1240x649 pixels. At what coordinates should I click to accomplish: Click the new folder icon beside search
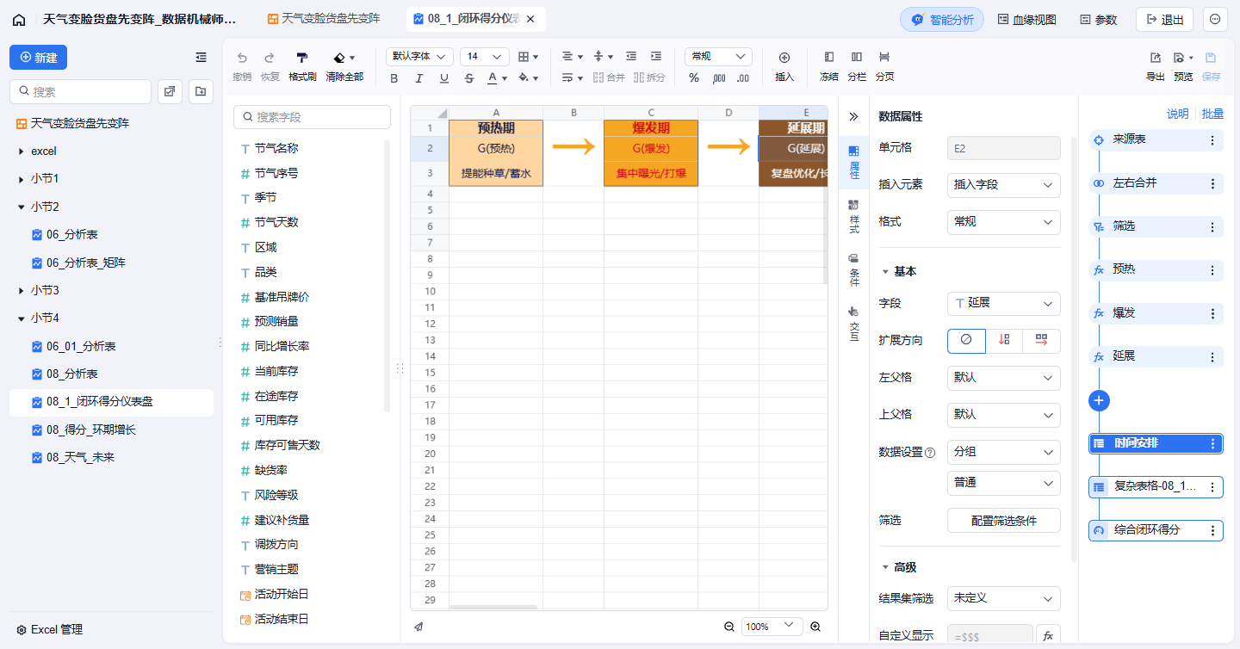tap(201, 91)
